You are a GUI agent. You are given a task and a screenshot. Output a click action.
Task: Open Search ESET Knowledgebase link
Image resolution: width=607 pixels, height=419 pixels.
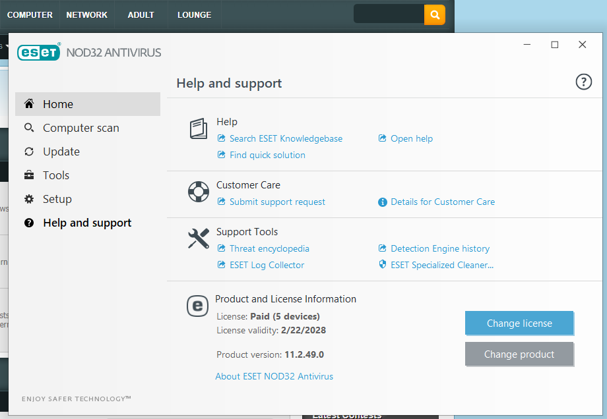286,138
